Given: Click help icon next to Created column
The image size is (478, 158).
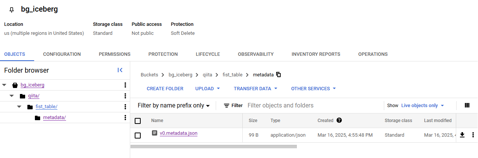Looking at the screenshot, I should pos(339,120).
